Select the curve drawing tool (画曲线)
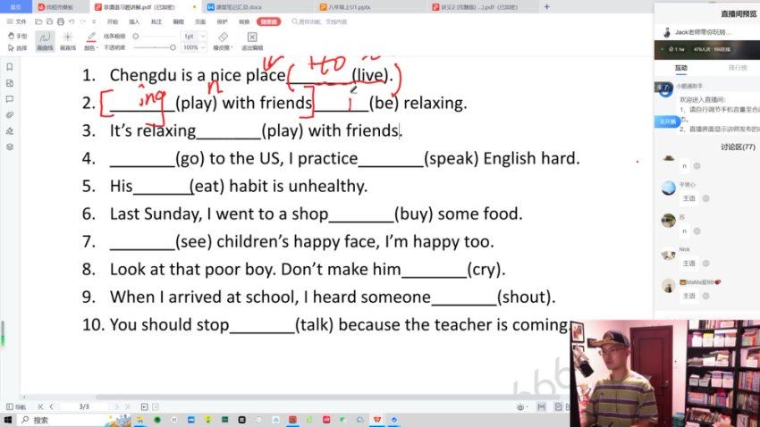The image size is (760, 427). point(44,41)
